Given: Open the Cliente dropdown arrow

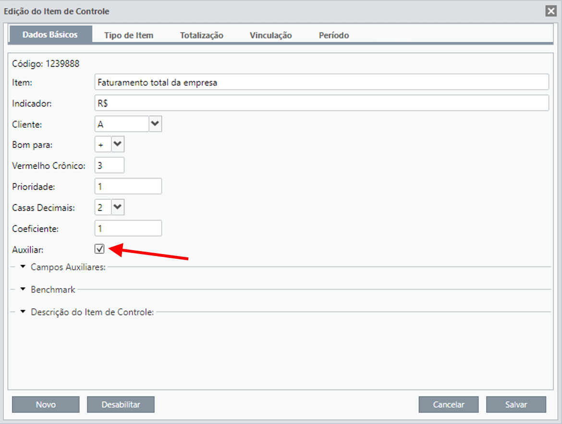Looking at the screenshot, I should point(155,124).
